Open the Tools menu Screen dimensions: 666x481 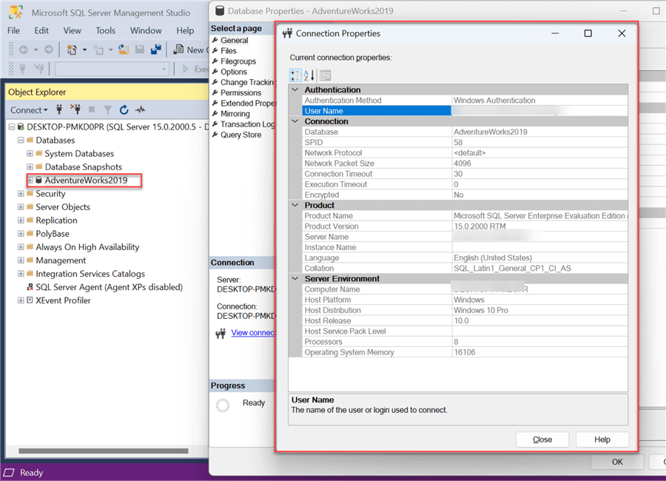pyautogui.click(x=105, y=30)
